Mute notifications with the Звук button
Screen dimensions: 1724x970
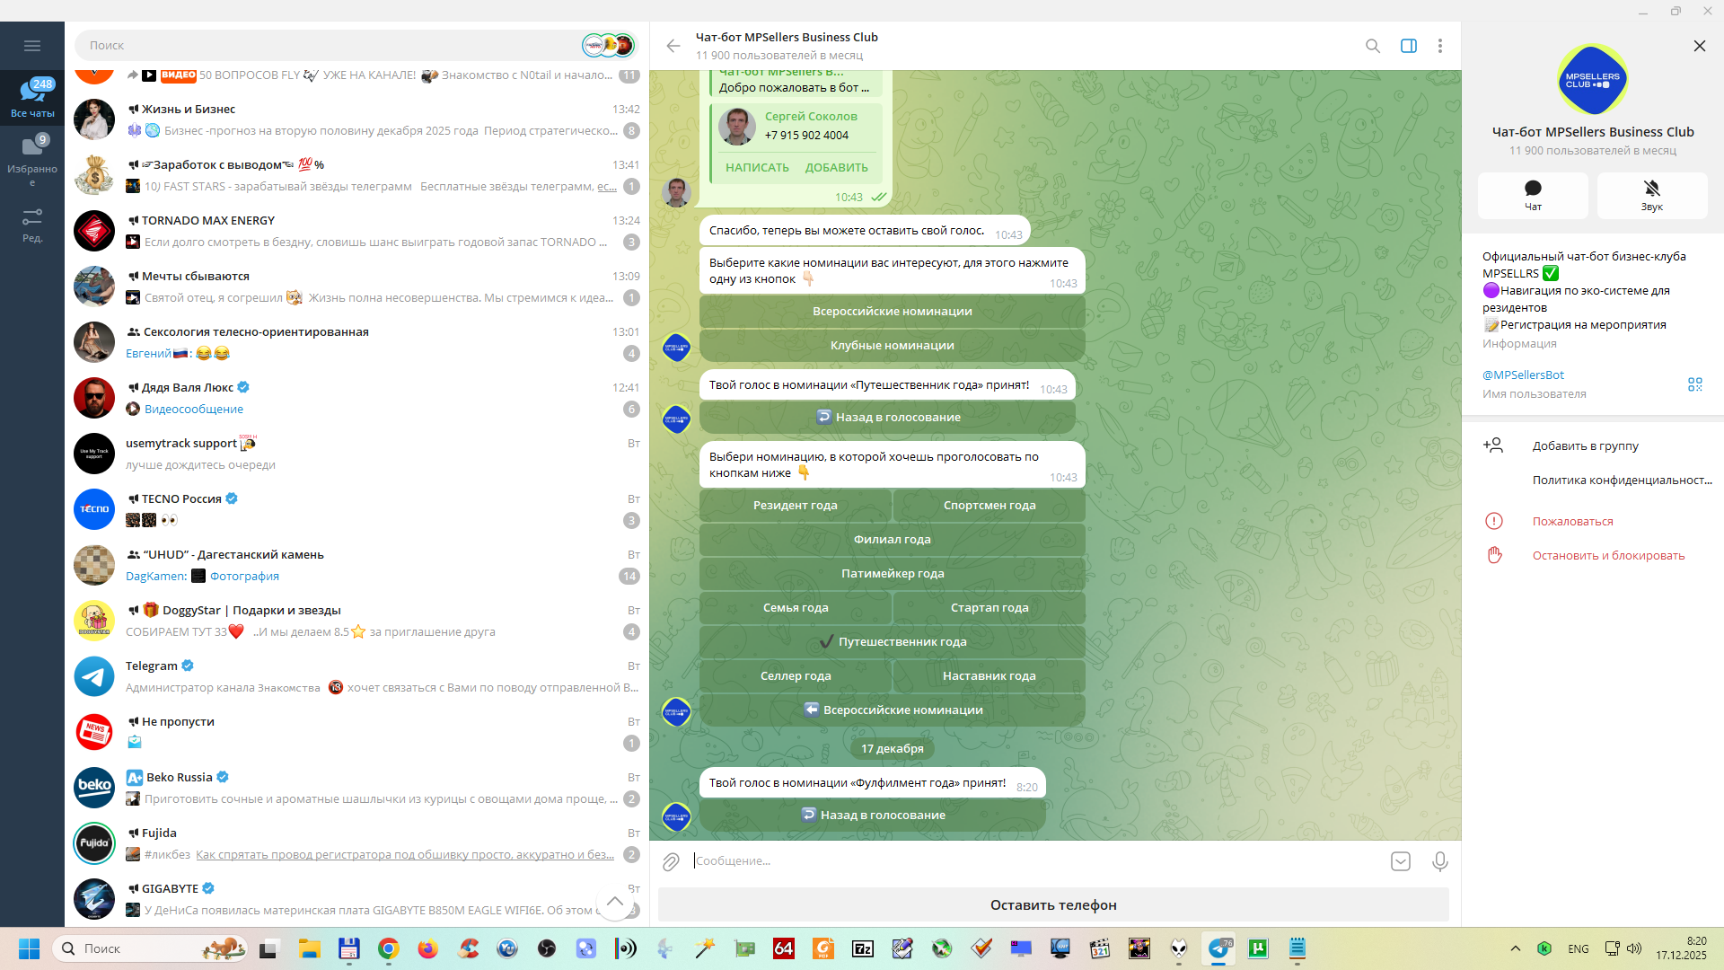tap(1651, 195)
